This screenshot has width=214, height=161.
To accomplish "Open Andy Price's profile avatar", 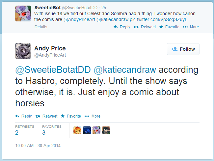I will click(x=23, y=51).
